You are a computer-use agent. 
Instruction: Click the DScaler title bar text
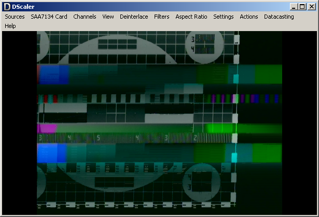point(23,7)
